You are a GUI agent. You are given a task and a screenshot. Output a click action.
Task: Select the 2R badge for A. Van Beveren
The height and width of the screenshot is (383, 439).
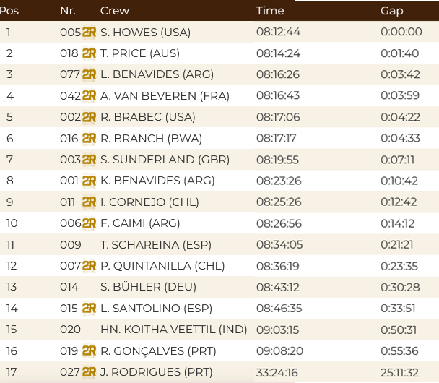click(90, 96)
